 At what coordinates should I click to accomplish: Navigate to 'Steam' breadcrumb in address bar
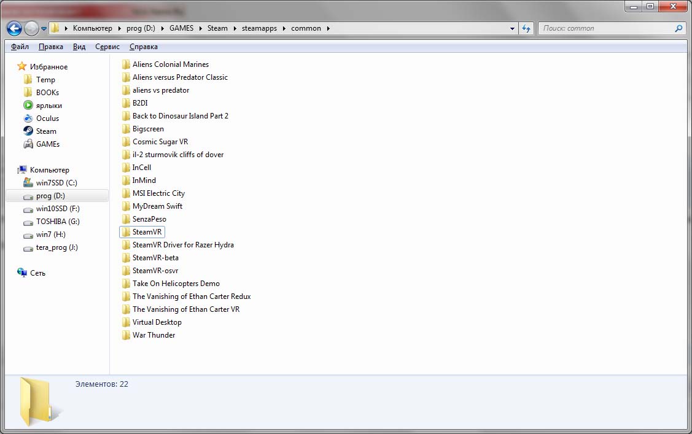click(217, 28)
